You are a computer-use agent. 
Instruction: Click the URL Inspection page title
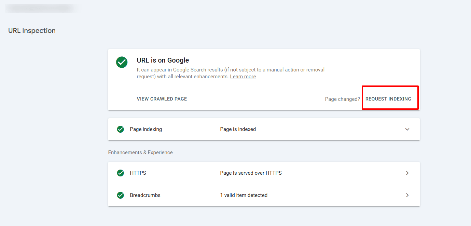pos(32,30)
